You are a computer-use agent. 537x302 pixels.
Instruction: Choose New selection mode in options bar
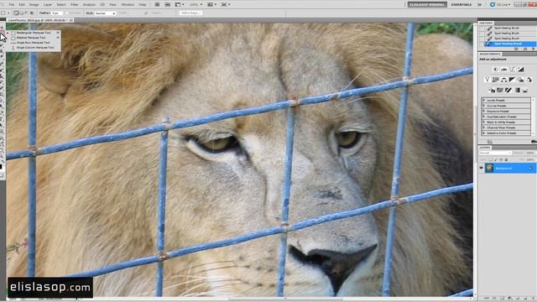[x=16, y=13]
